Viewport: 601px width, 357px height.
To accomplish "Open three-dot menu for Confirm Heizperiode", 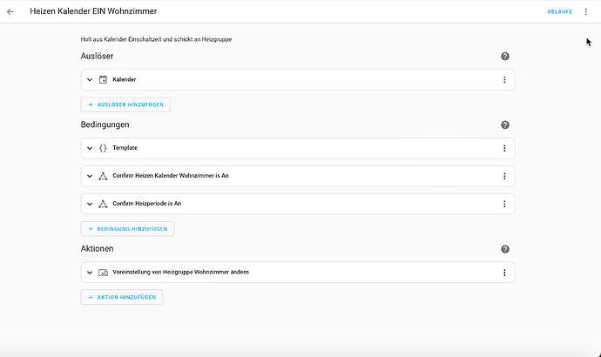I will [x=504, y=204].
